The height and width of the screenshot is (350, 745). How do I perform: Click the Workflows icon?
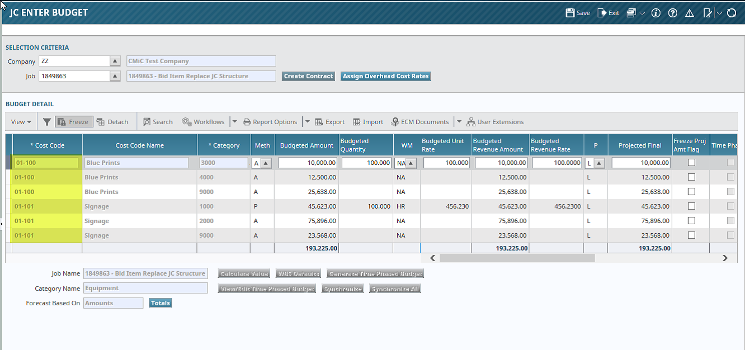pyautogui.click(x=204, y=121)
